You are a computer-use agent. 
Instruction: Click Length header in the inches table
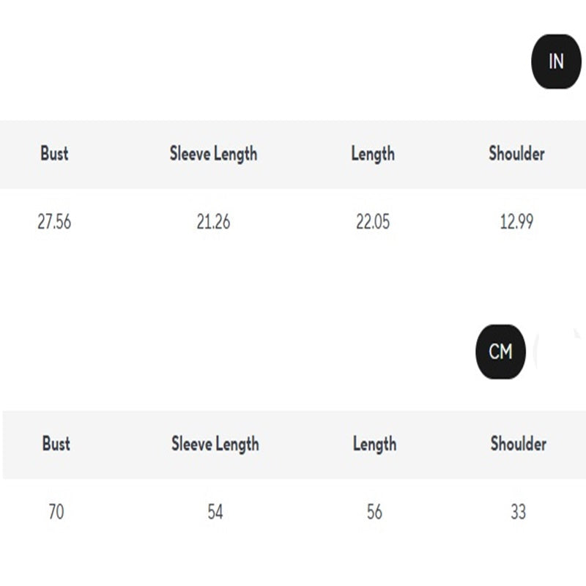click(372, 154)
